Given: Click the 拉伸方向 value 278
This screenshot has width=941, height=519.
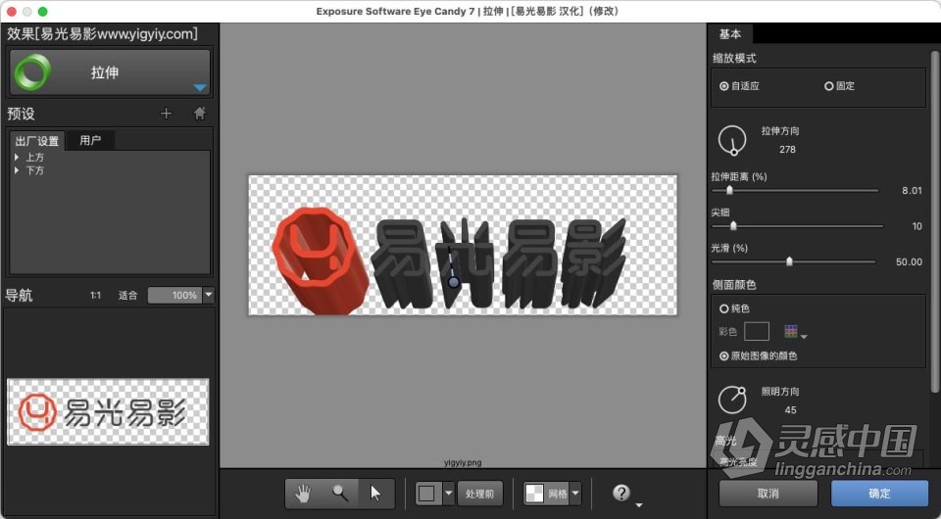Looking at the screenshot, I should point(787,150).
